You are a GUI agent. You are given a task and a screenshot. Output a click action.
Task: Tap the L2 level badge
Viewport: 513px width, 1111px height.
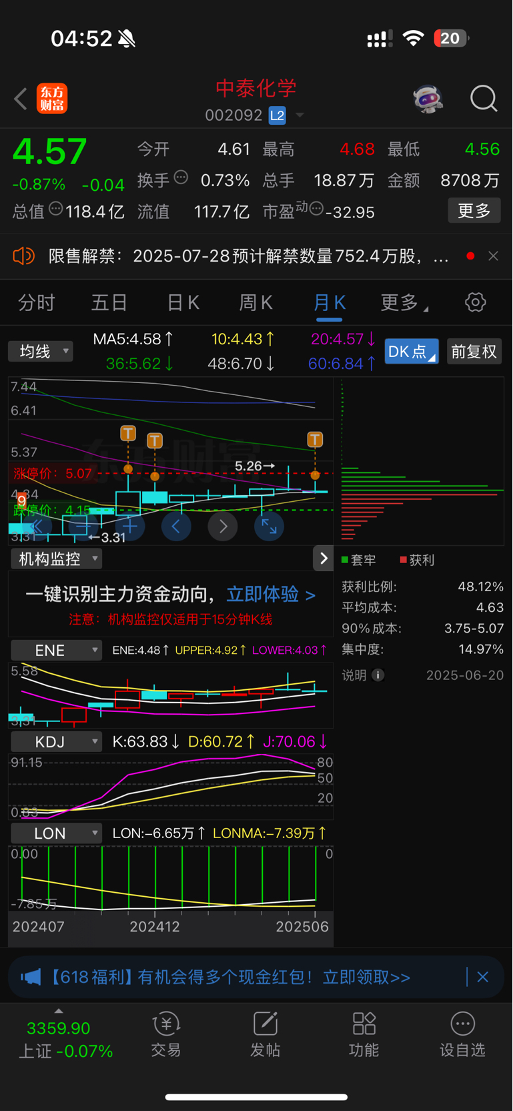(277, 115)
